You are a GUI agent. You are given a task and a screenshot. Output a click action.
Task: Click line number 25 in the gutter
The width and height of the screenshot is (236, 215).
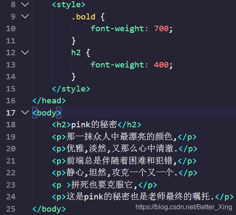pos(11,209)
